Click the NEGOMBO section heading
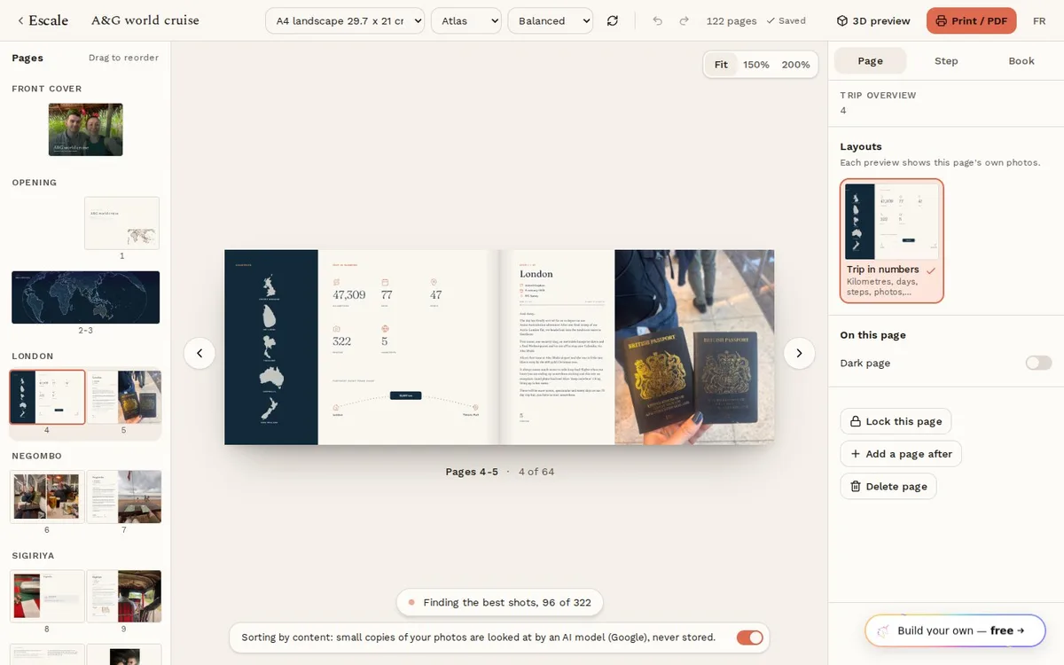Image resolution: width=1064 pixels, height=665 pixels. 36,456
